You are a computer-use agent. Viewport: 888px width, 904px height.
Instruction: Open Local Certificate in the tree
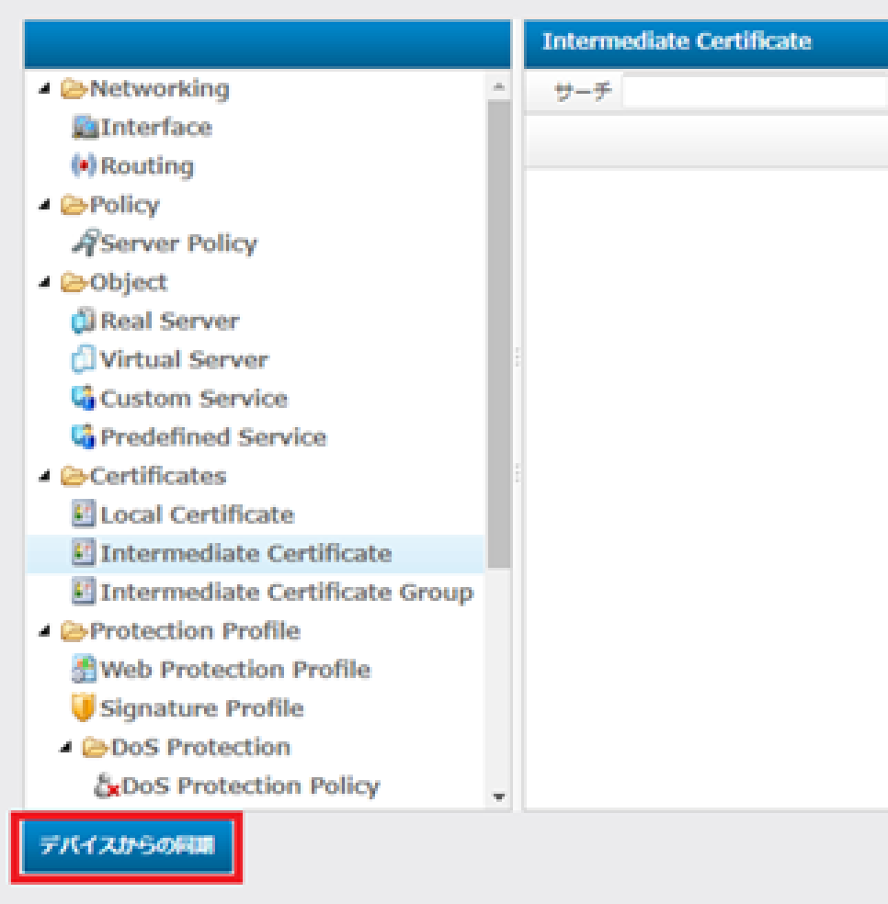tap(197, 514)
